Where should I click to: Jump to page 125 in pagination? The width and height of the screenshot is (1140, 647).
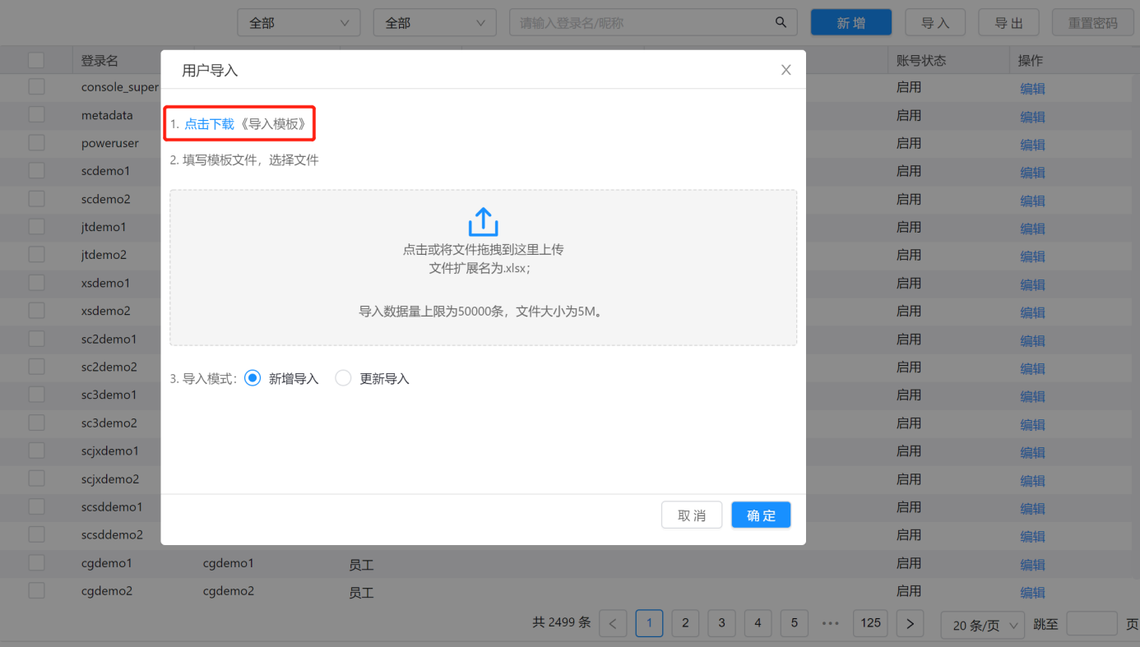870,623
